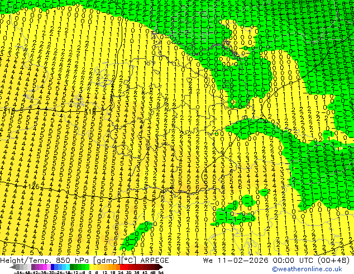Click the 'We 11-02-2026 00:00 UTC' forecast date
Viewport: 354px width, 274px height.
point(259,261)
